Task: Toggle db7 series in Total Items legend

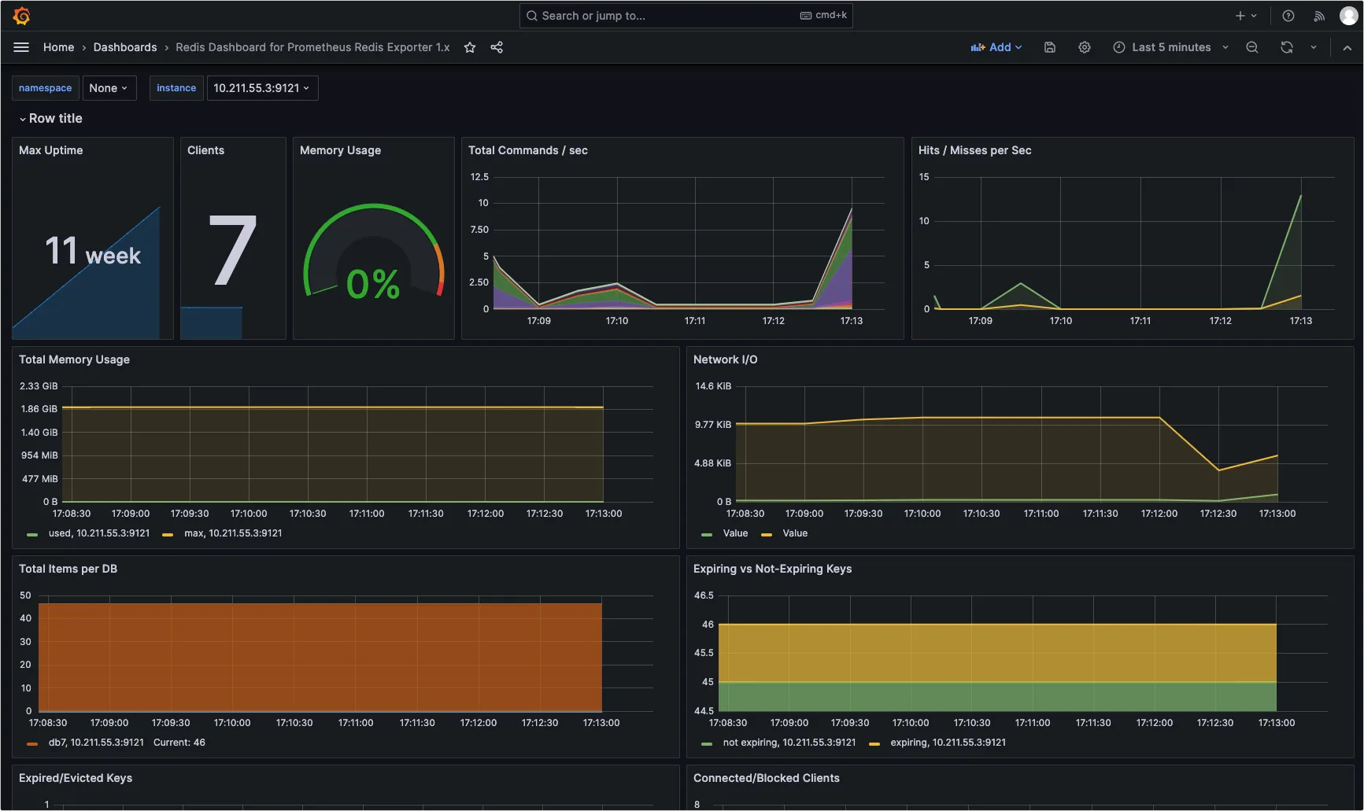Action: (95, 743)
